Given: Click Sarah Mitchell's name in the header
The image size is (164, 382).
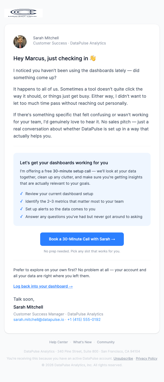Looking at the screenshot, I should 46,38.
